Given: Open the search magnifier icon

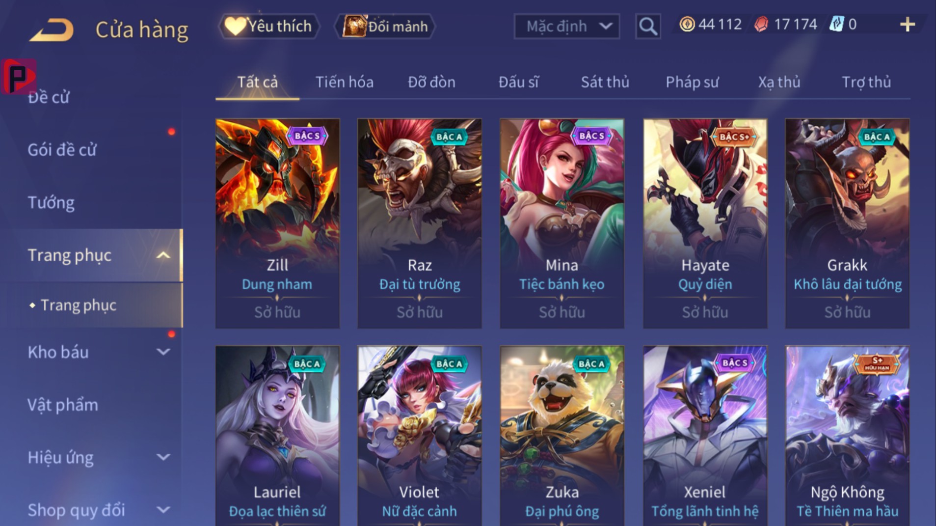Looking at the screenshot, I should (x=648, y=26).
